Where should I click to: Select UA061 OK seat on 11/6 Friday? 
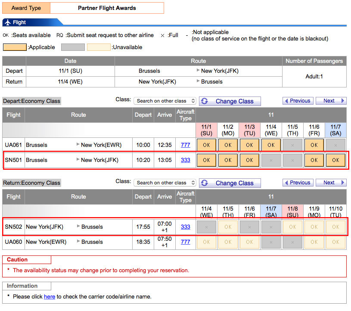click(x=314, y=145)
